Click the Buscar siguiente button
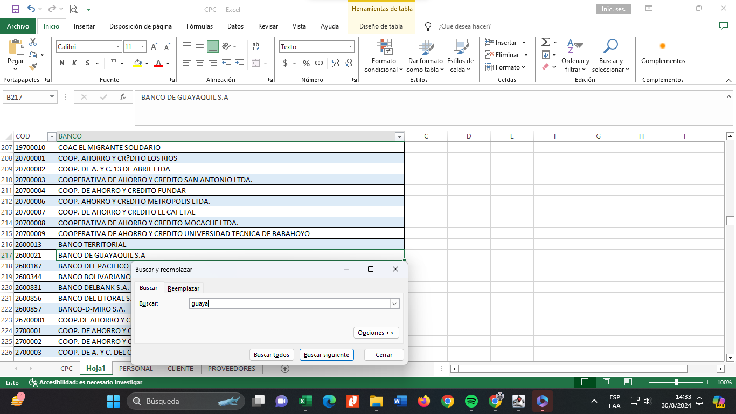Viewport: 736px width, 414px height. pos(327,355)
